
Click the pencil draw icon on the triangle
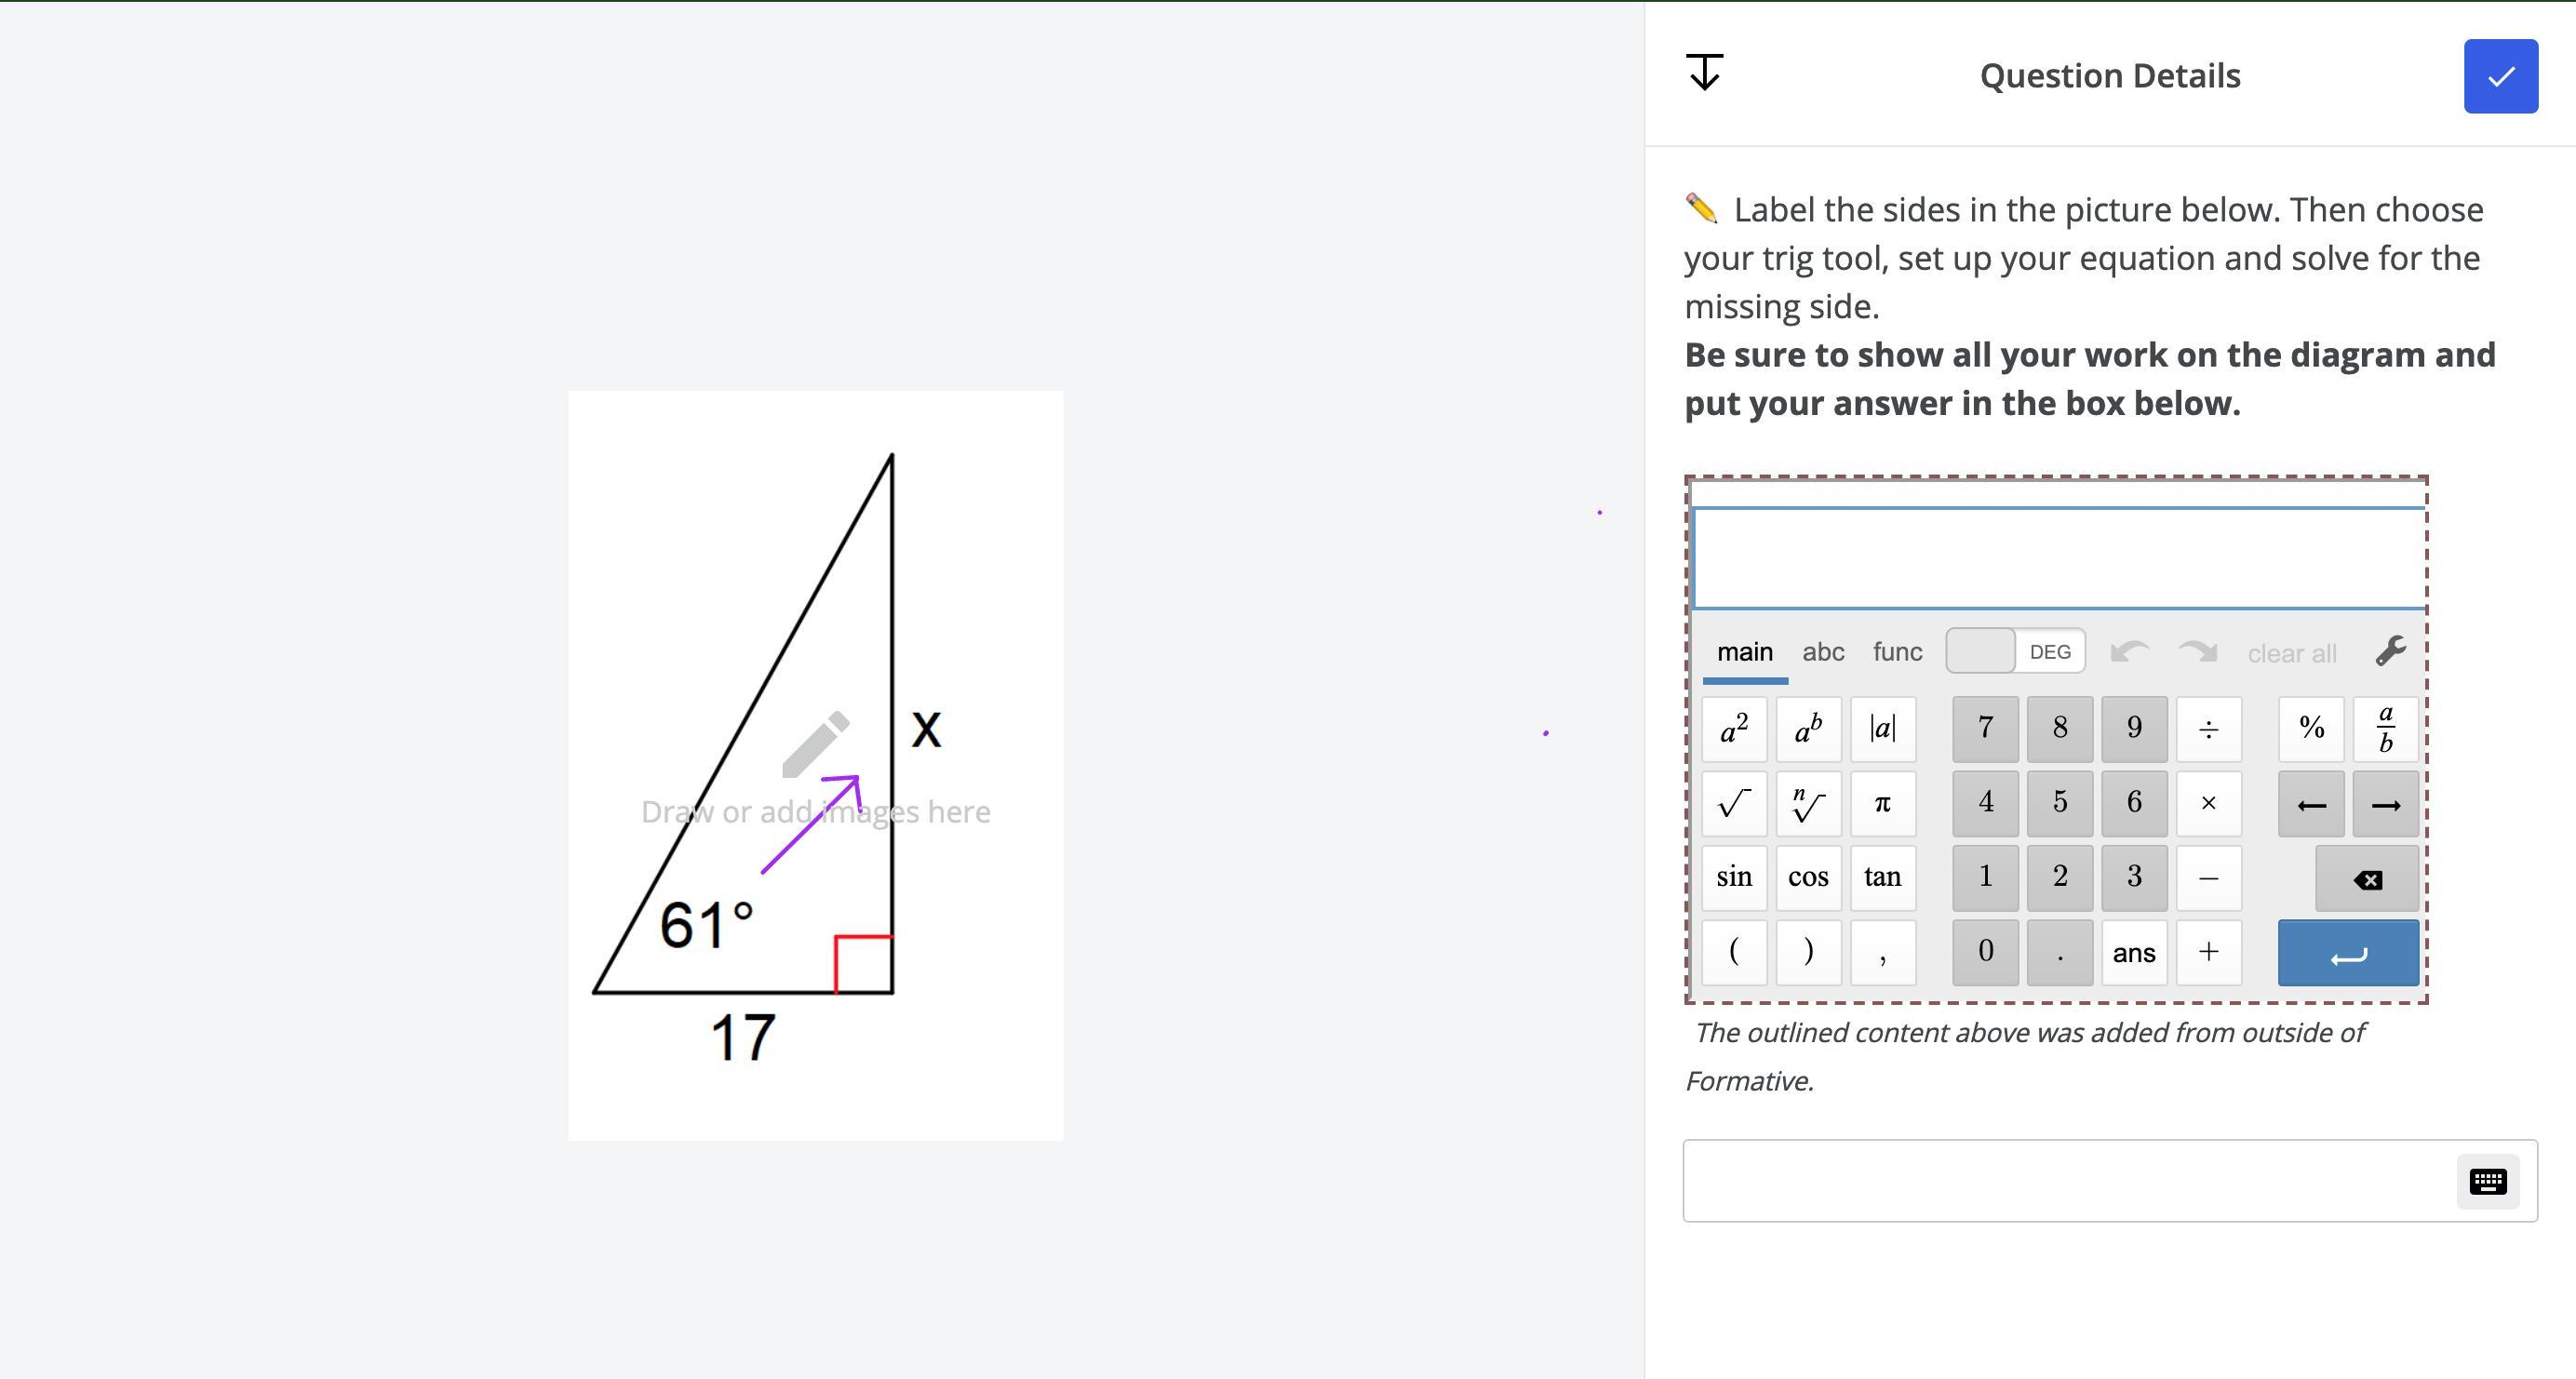[816, 745]
